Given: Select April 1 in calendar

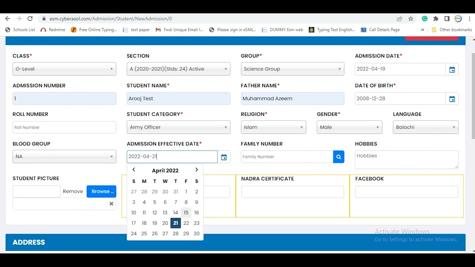Looking at the screenshot, I should [186, 192].
